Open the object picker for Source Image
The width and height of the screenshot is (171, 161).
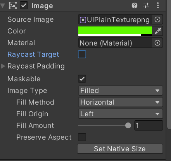tap(157, 19)
